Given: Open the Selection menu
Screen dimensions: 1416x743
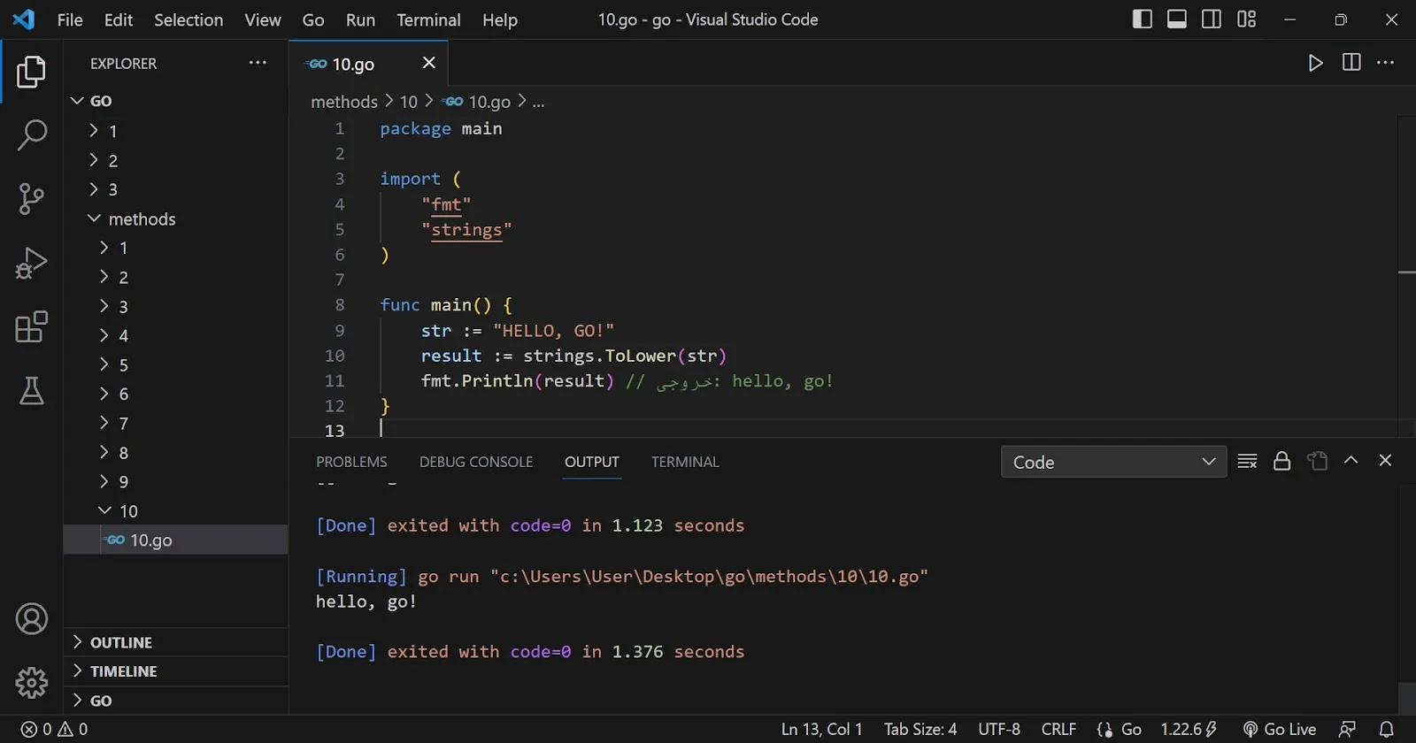Looking at the screenshot, I should tap(189, 19).
